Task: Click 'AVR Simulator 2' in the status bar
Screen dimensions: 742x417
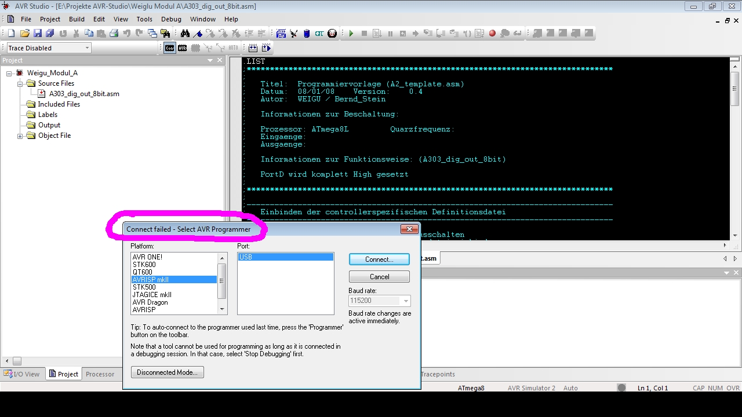Action: coord(531,388)
